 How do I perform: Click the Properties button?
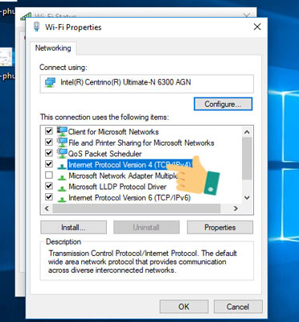pos(220,228)
